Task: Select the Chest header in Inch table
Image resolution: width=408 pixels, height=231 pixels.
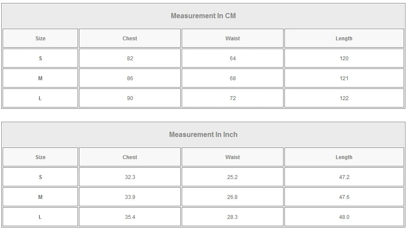Action: [130, 157]
